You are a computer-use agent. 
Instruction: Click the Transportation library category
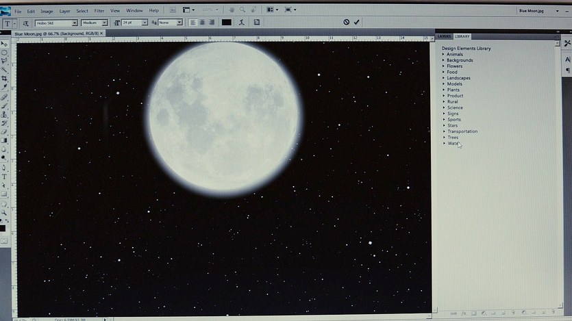coord(462,131)
